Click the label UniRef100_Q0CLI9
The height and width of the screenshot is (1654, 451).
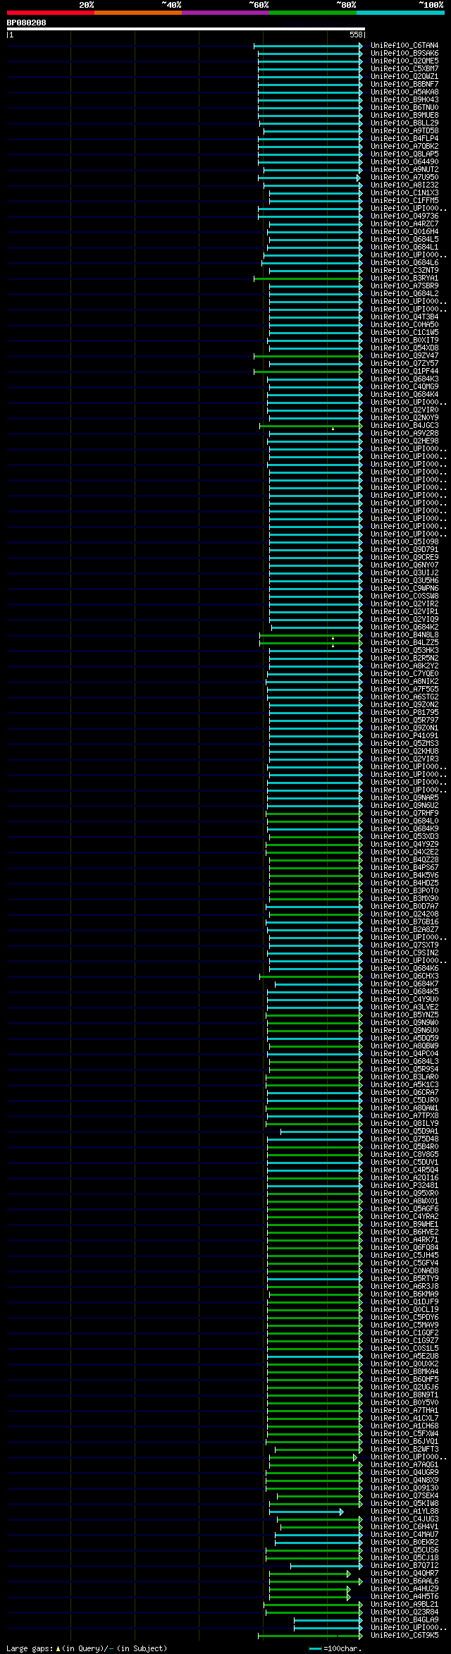(x=404, y=1309)
